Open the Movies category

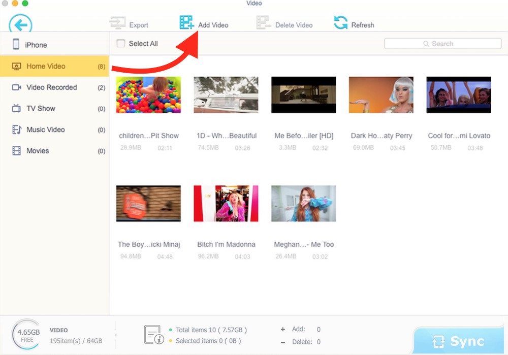click(54, 151)
